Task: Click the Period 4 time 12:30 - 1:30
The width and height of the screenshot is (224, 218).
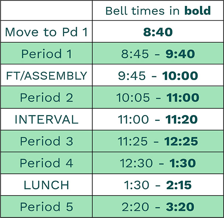Action: click(x=158, y=163)
